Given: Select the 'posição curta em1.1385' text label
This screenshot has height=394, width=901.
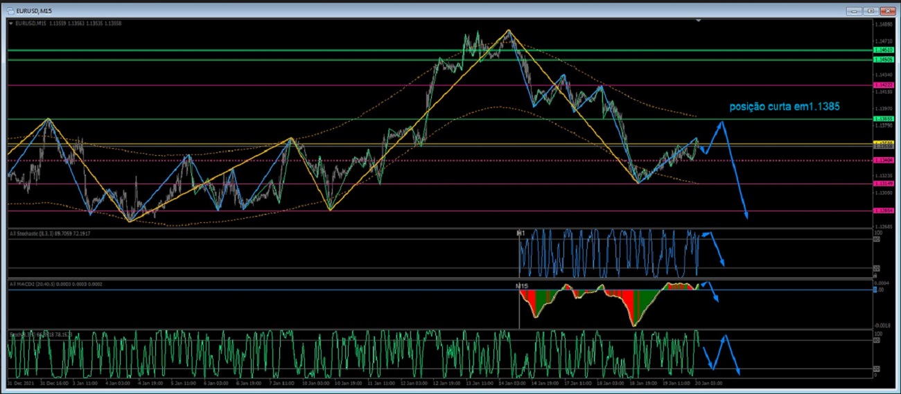Looking at the screenshot, I should point(785,107).
